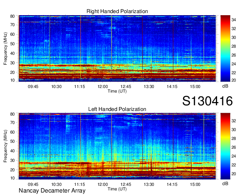Click the 15:00 time tick of bottom plot

[195, 184]
